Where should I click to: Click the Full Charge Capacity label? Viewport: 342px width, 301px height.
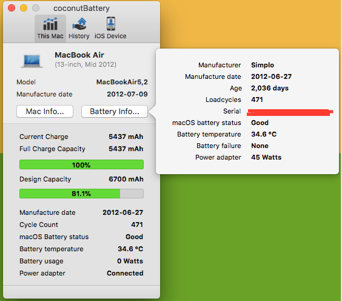(x=52, y=149)
